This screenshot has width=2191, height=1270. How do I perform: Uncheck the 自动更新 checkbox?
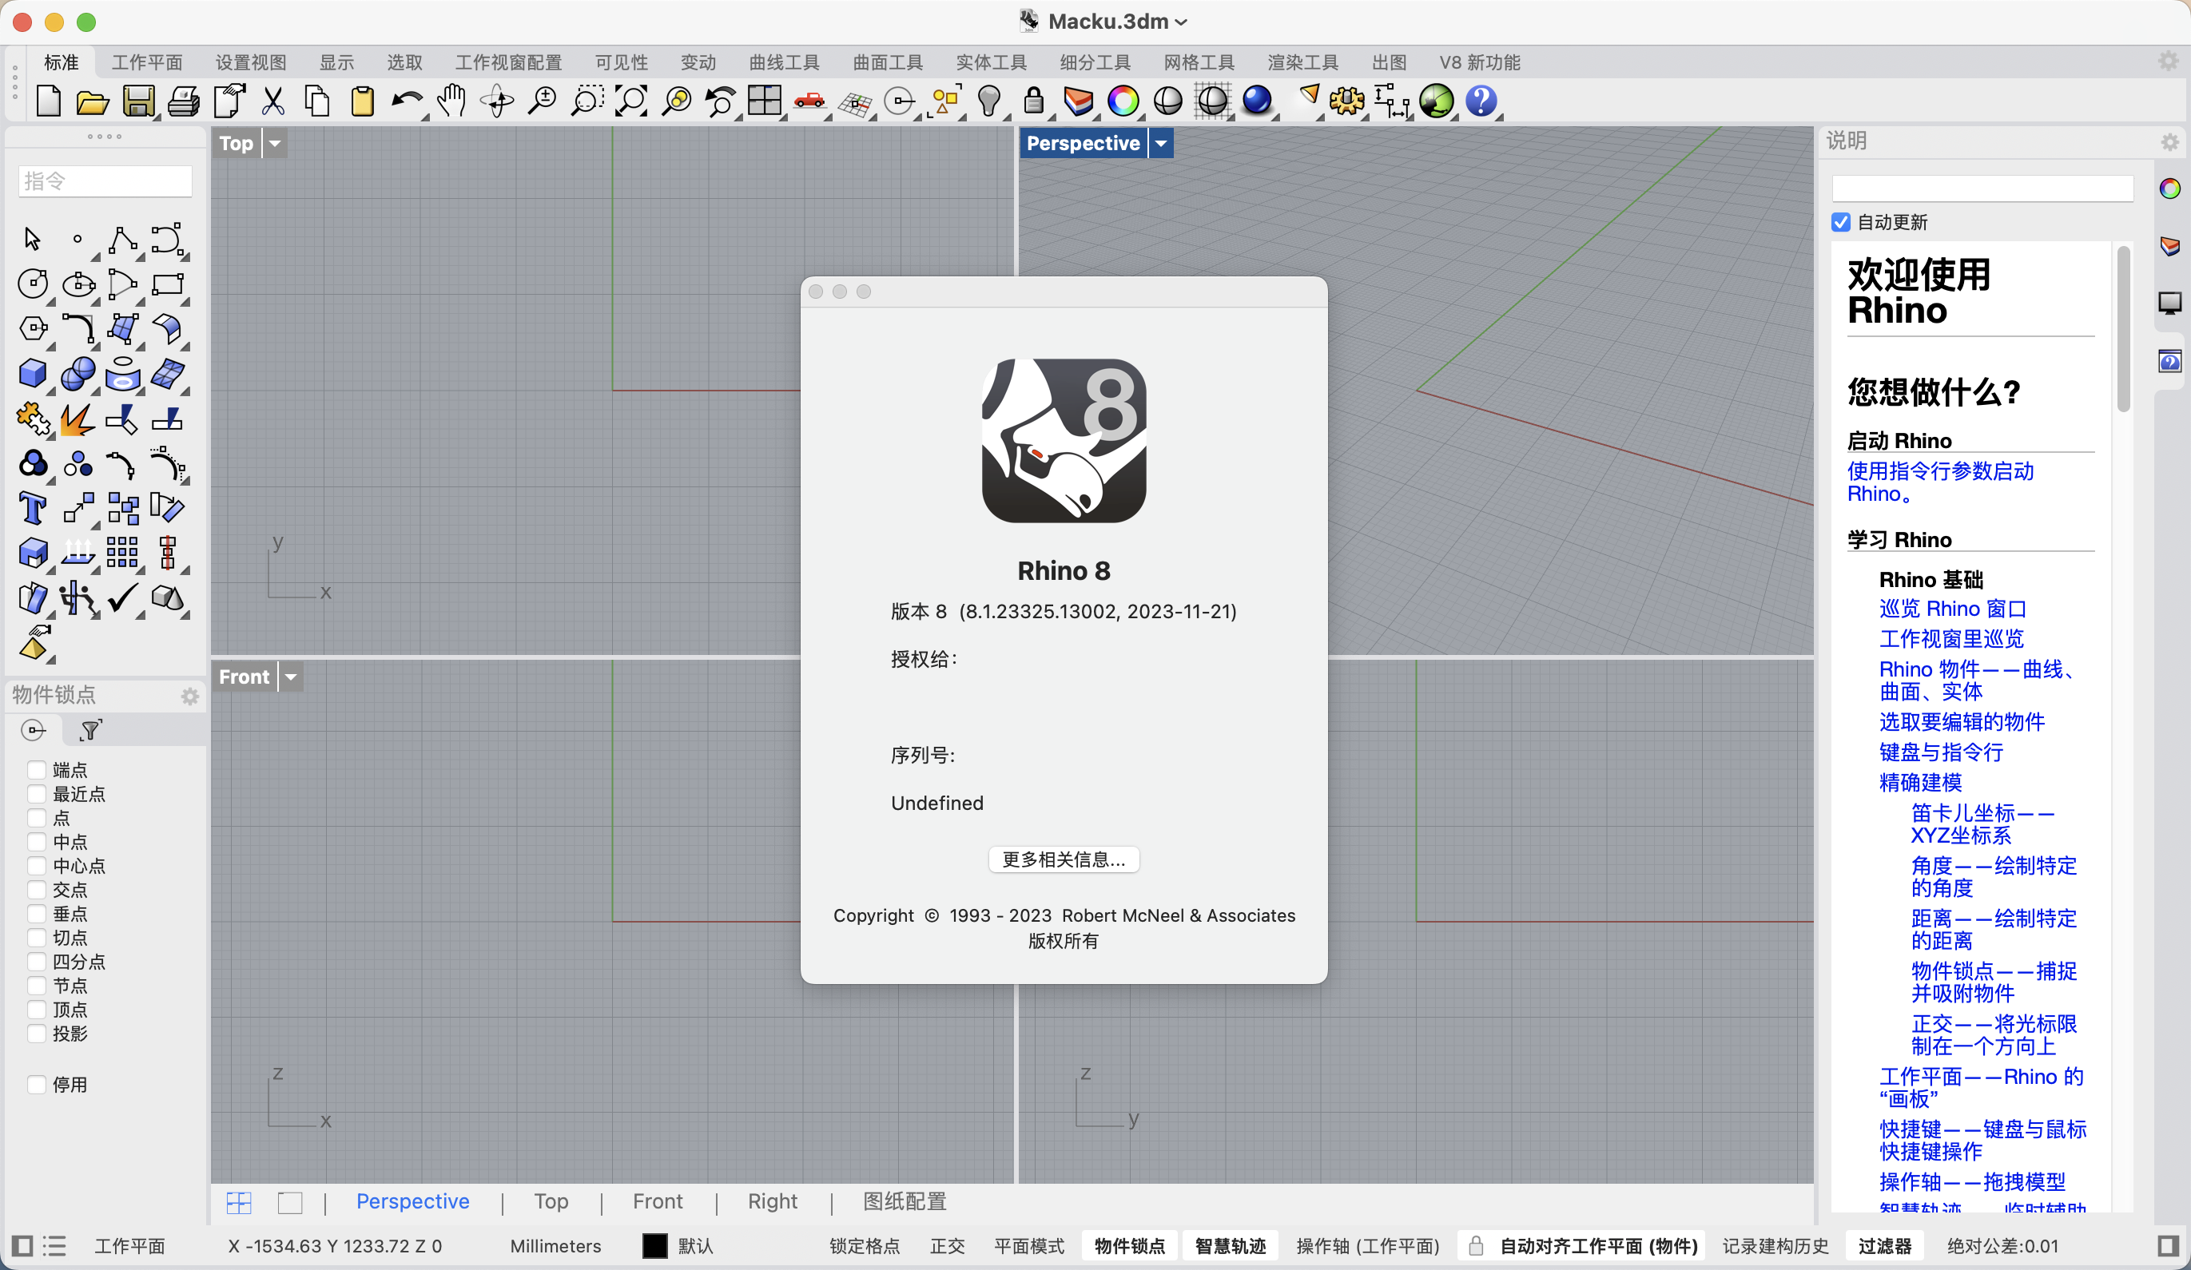(x=1839, y=223)
